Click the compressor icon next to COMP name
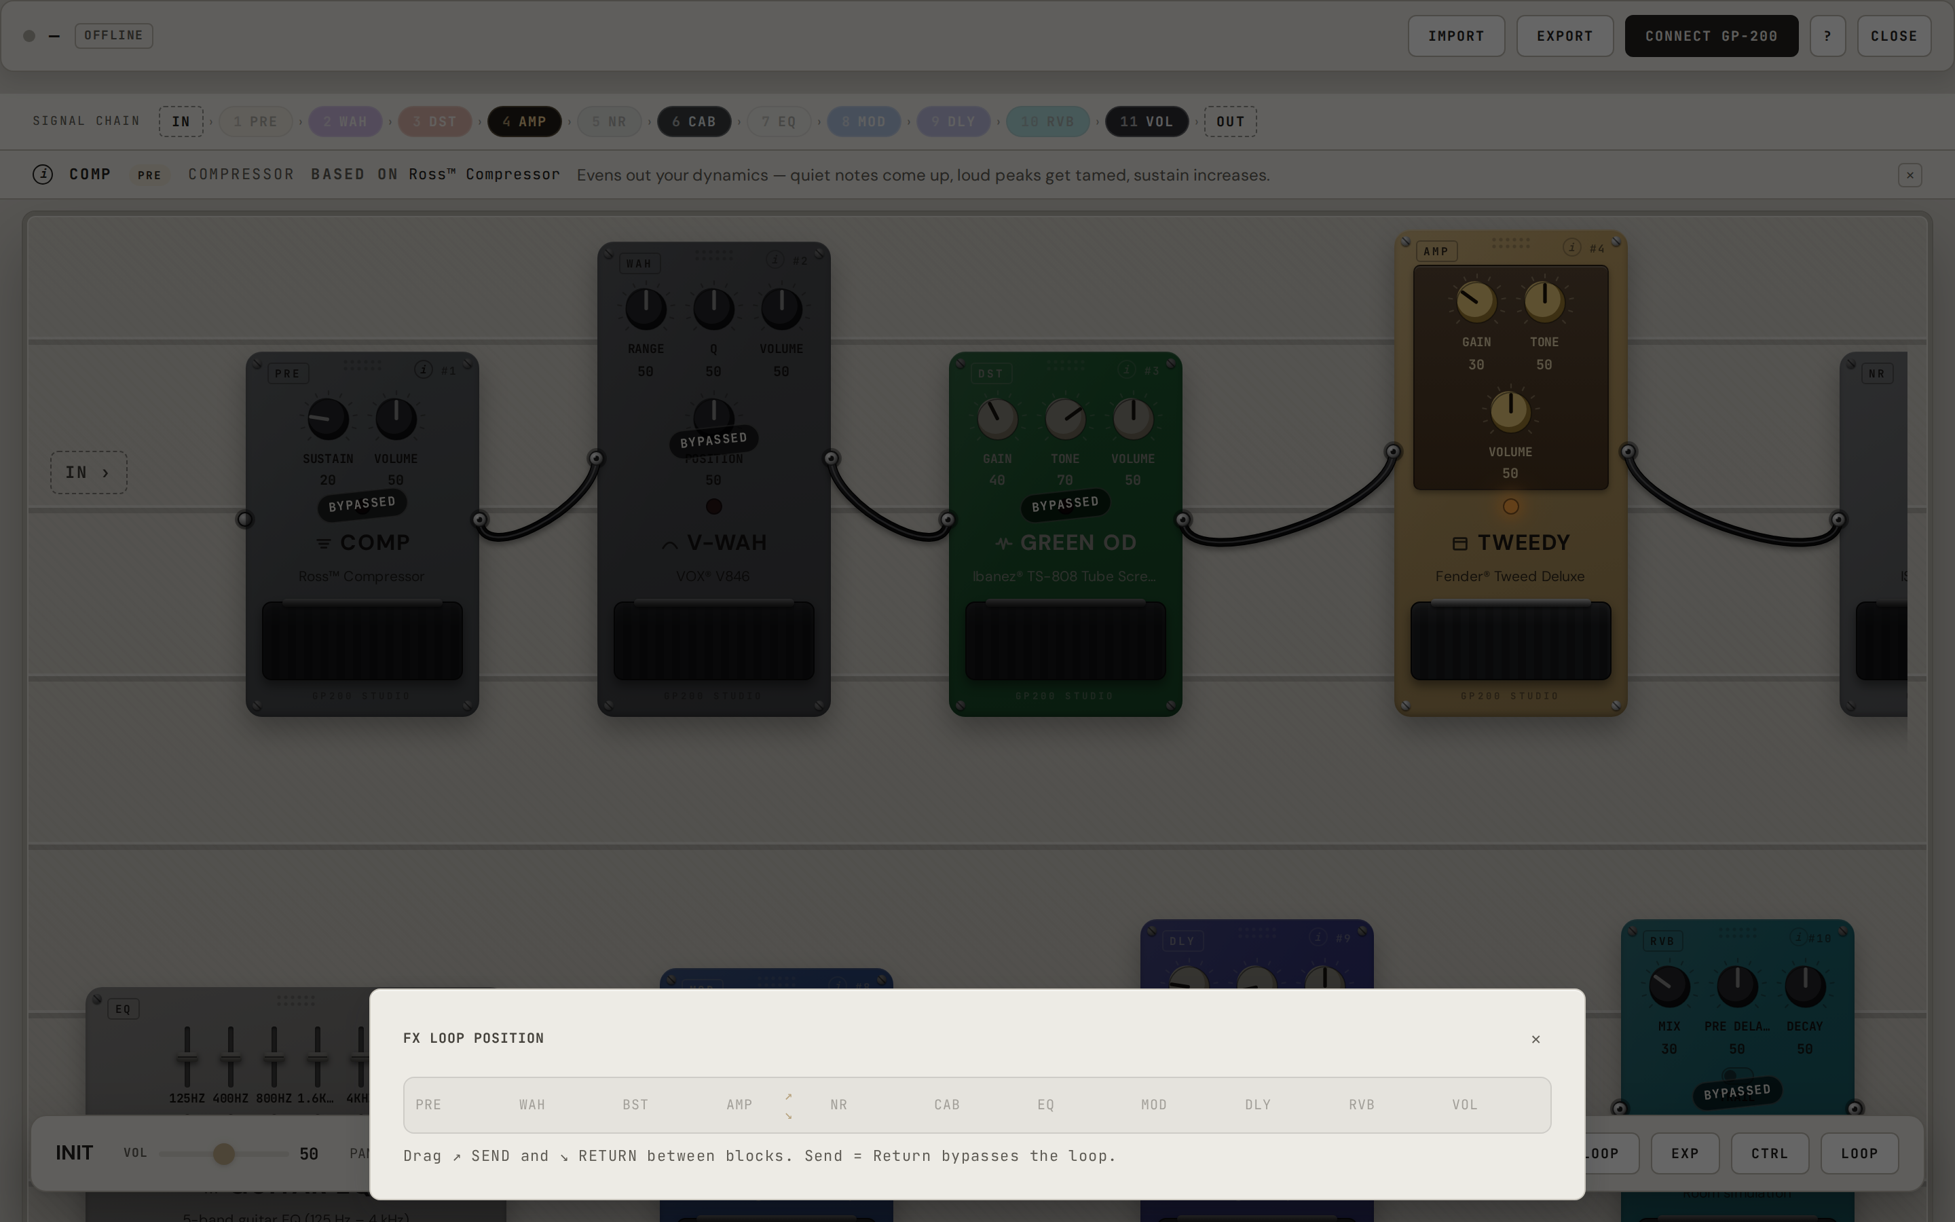 323,543
